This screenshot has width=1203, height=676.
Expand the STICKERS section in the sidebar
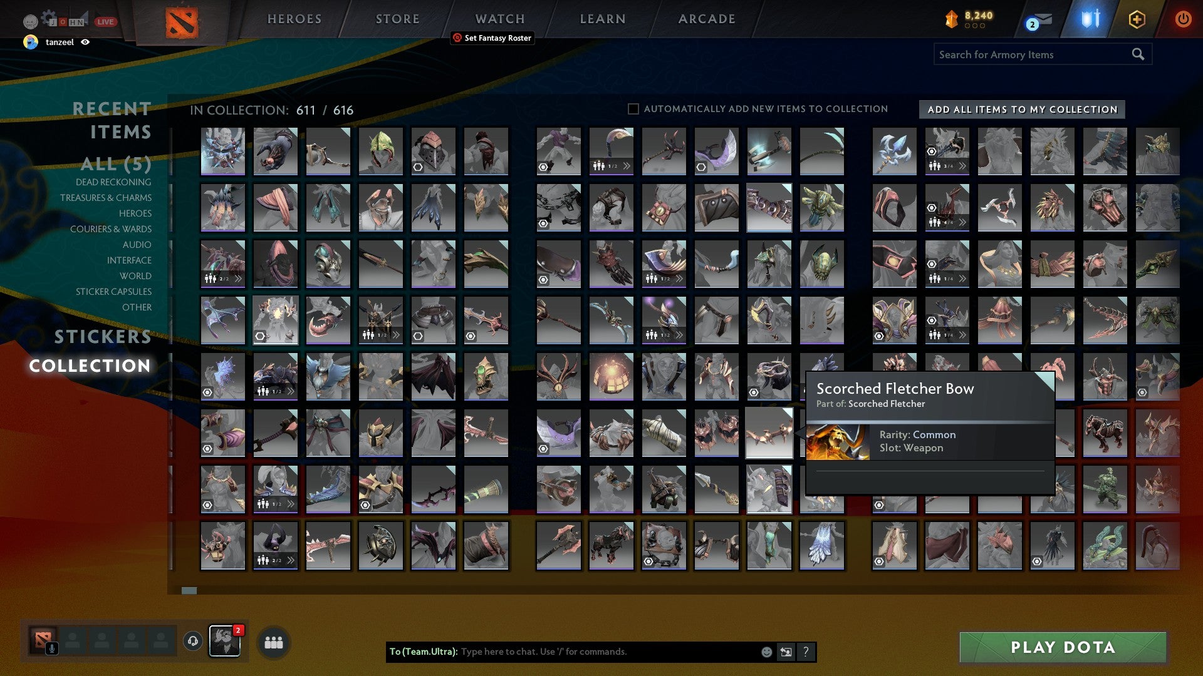click(x=102, y=337)
